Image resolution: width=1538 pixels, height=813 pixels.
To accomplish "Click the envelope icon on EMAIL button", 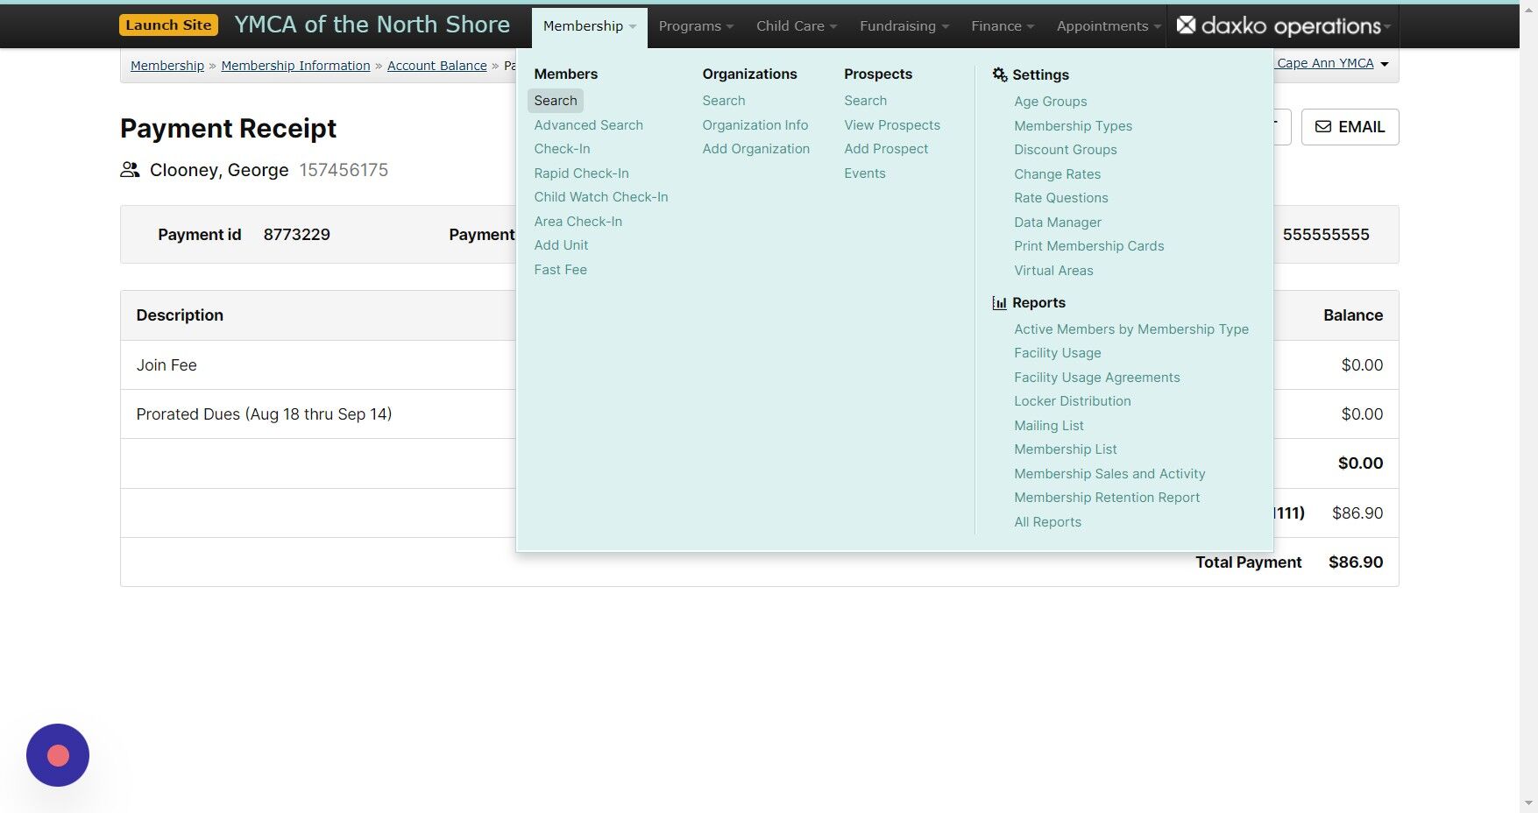I will coord(1323,127).
